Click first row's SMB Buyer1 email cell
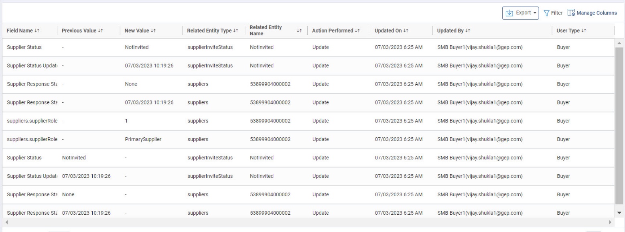Viewport: 625px width, 232px height. click(x=479, y=47)
